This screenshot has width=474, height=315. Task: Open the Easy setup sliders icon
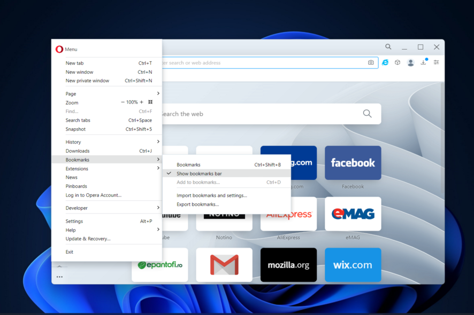pyautogui.click(x=436, y=62)
